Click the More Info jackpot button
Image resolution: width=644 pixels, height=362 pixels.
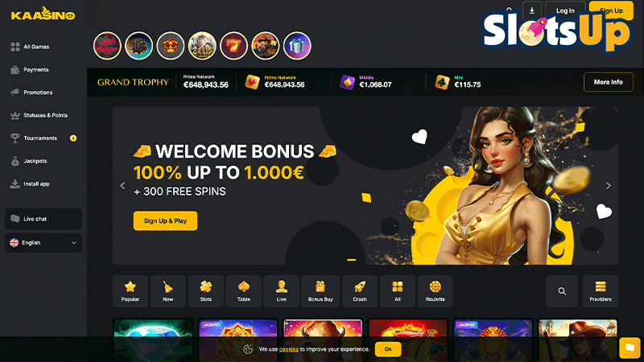point(608,82)
